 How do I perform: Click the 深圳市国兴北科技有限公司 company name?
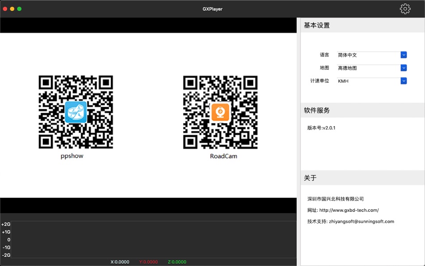pyautogui.click(x=336, y=199)
